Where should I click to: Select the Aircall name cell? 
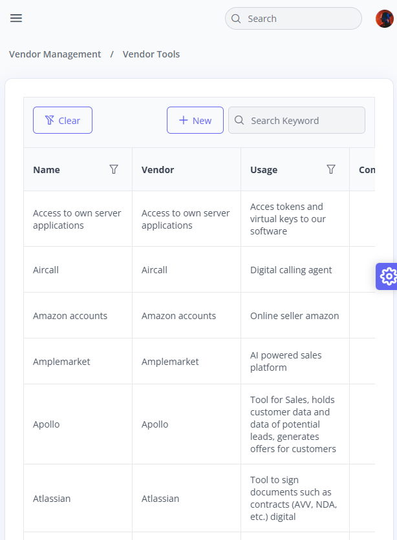(78, 269)
